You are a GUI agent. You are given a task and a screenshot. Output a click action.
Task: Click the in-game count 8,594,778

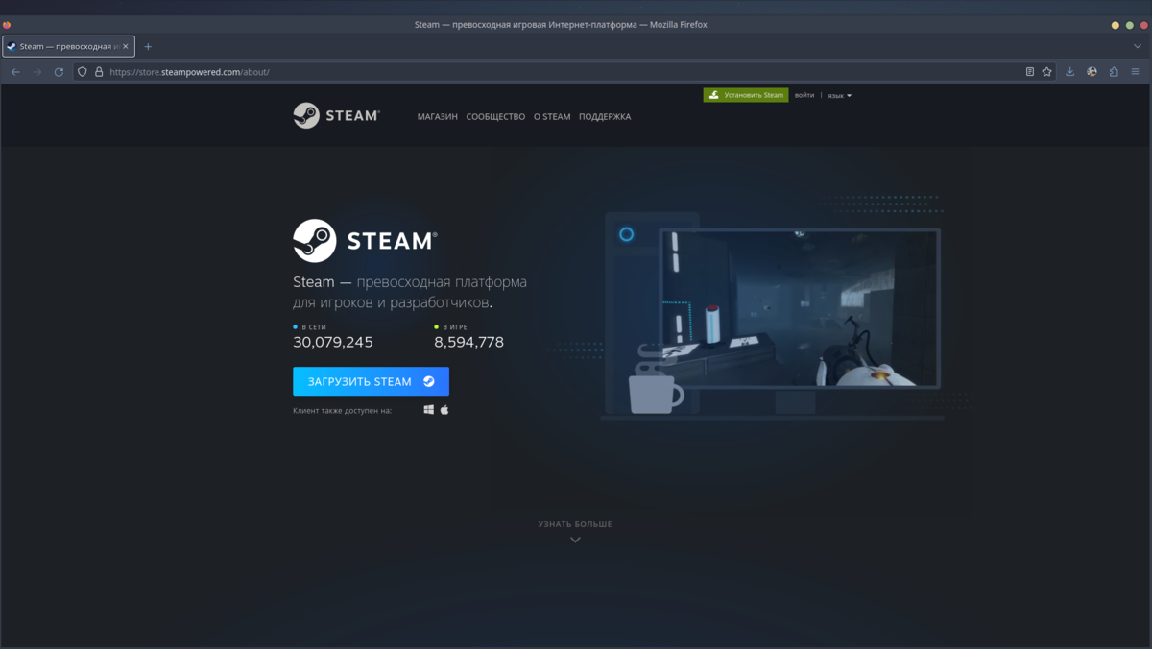click(x=468, y=342)
